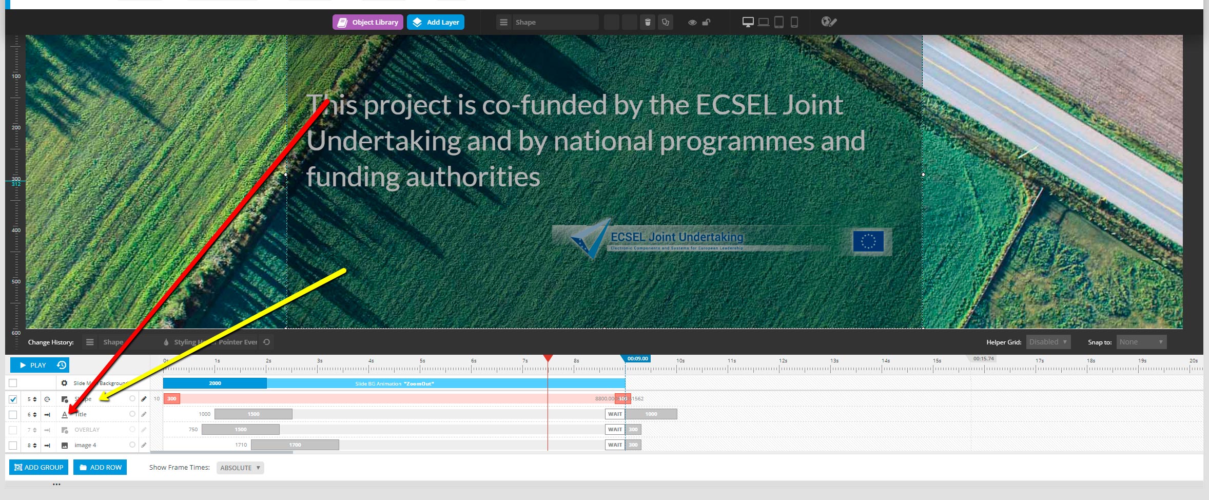
Task: Toggle layer visibility with the eye icon
Action: point(692,22)
